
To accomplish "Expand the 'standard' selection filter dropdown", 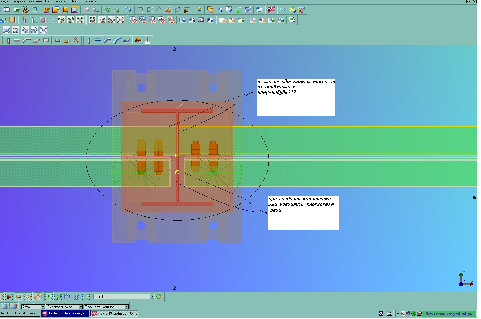I will (152, 297).
